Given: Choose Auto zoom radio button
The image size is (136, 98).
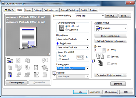Looking at the screenshot, I should click(x=60, y=56).
